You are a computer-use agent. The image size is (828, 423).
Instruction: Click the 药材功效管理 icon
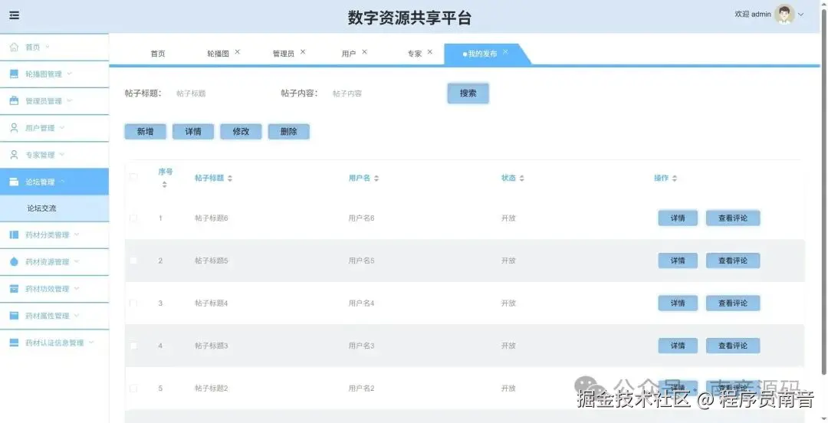[15, 289]
